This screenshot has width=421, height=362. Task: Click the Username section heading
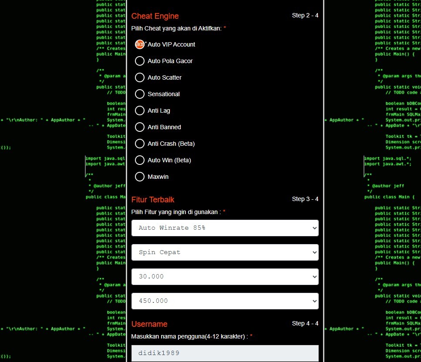[x=149, y=324]
